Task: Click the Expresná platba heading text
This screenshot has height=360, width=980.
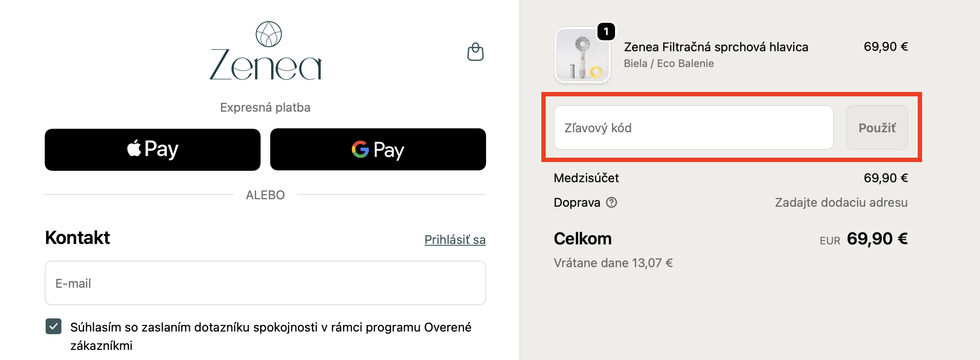Action: click(265, 107)
